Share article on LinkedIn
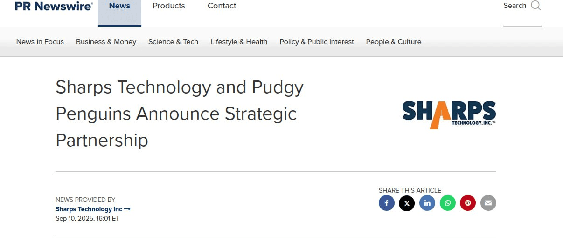The width and height of the screenshot is (563, 248). (427, 203)
